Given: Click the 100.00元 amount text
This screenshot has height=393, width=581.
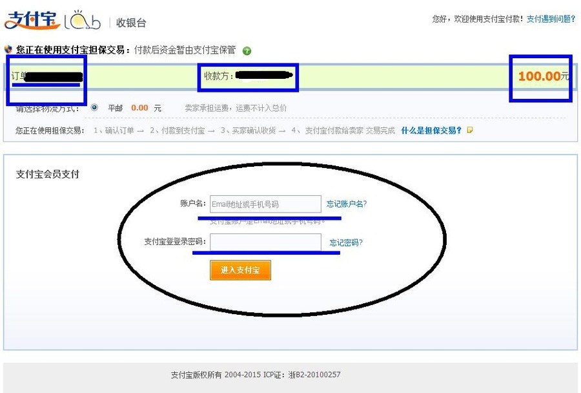Looking at the screenshot, I should coord(543,76).
